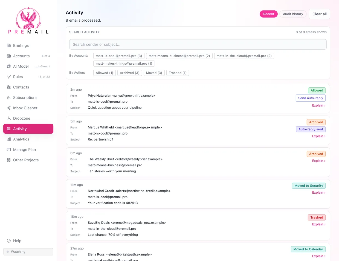Open the Help page
This screenshot has width=339, height=261.
click(28, 241)
